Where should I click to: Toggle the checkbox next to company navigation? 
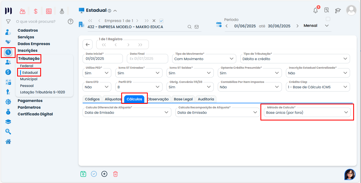pos(161,21)
